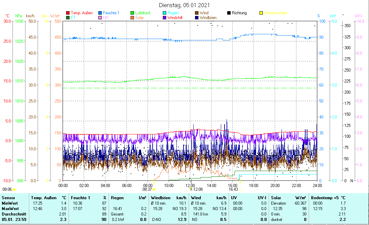Screen dimensions: 369x225
Task: Click the sunrise marker at 08:37
Action: [x=154, y=189]
